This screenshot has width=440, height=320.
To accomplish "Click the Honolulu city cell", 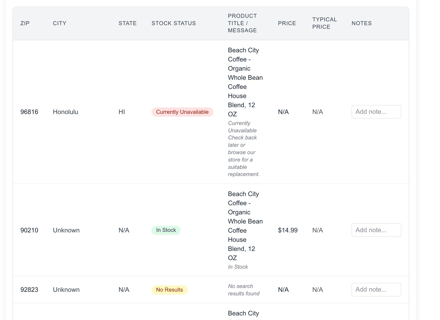I will click(65, 112).
